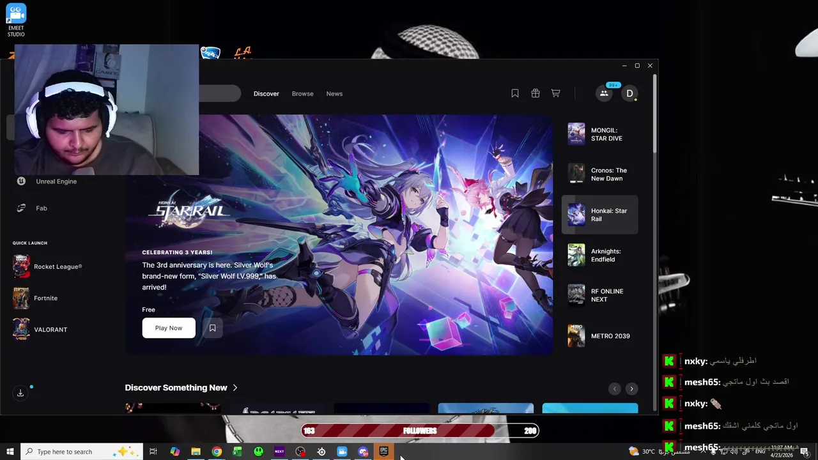Open Task View on the taskbar
Viewport: 818px width, 460px height.
(153, 452)
